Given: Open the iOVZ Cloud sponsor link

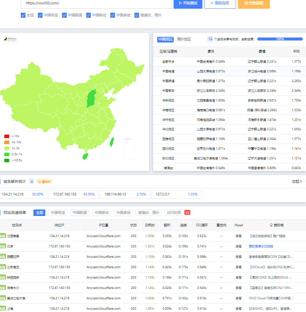Looking at the screenshot, I should click(271, 298).
